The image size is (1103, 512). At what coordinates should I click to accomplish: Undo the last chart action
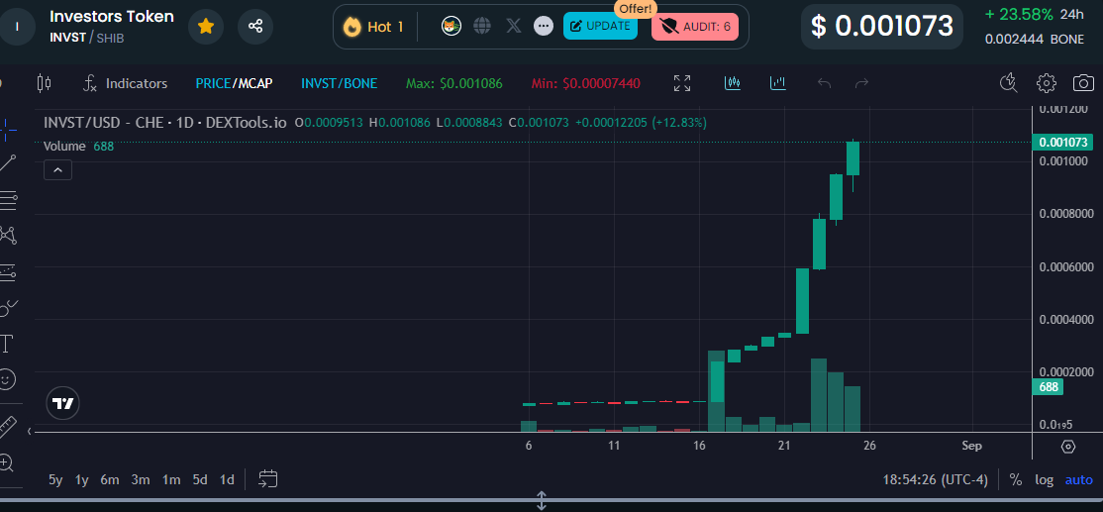(x=825, y=84)
